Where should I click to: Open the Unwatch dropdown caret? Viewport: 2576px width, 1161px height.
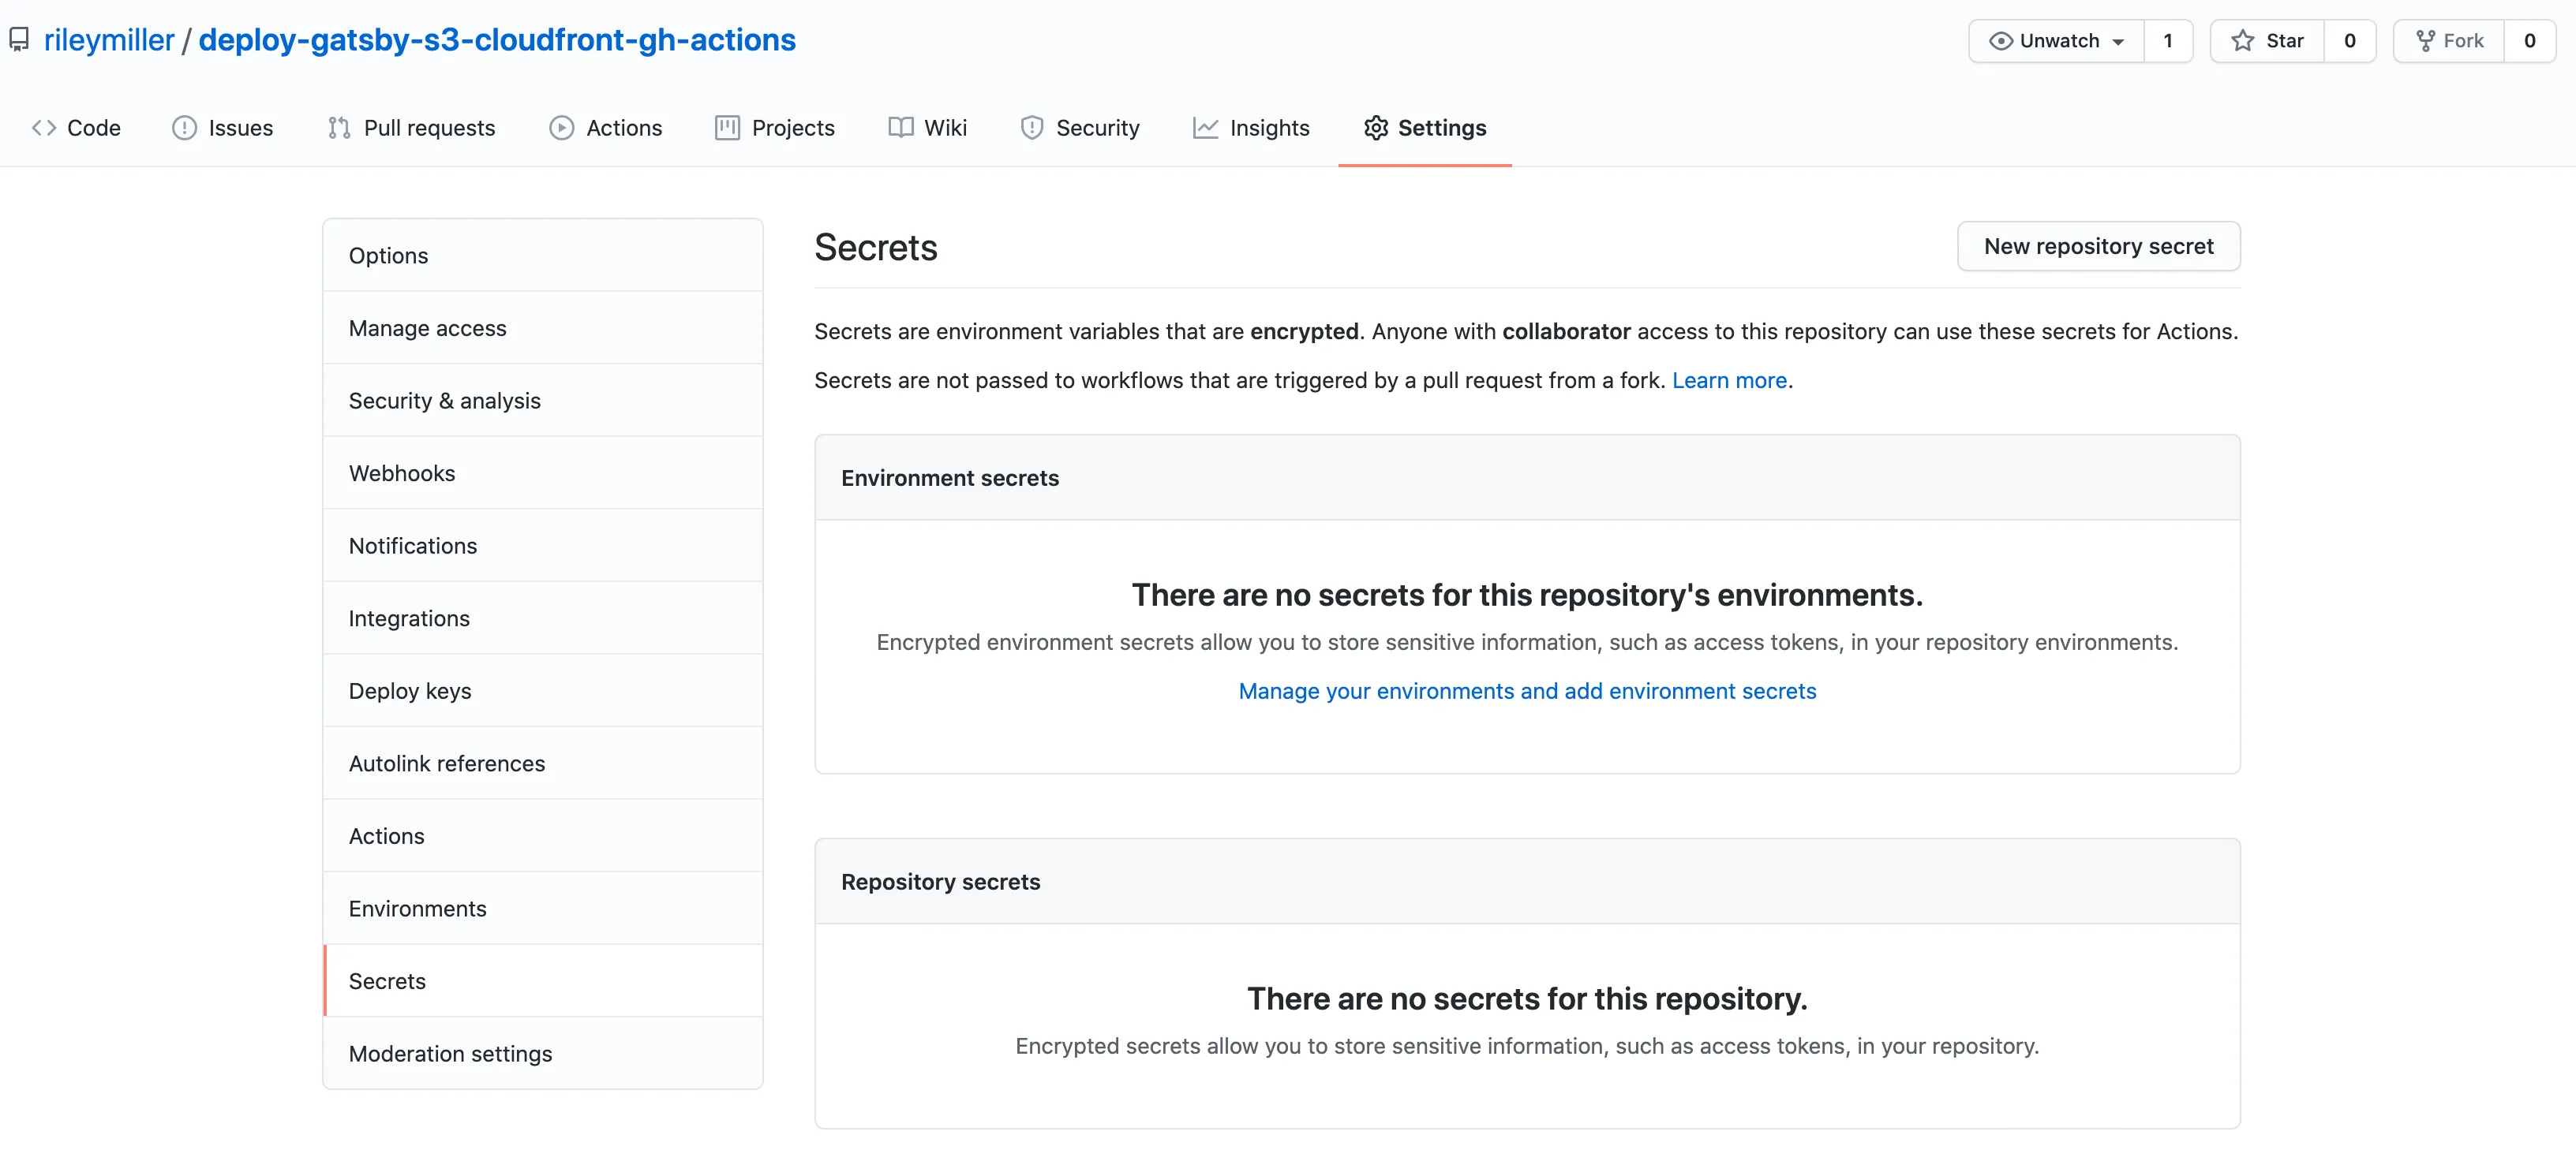pos(2118,41)
